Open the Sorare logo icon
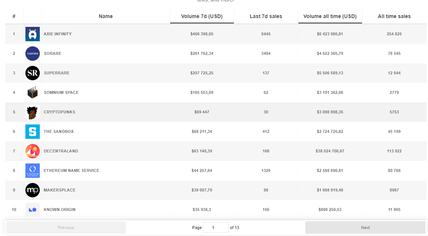The height and width of the screenshot is (236, 428). (x=32, y=53)
